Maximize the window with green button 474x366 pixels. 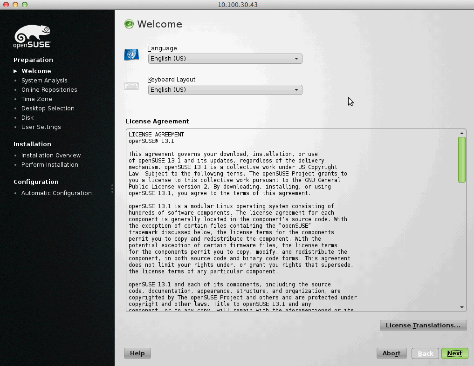(x=25, y=5)
